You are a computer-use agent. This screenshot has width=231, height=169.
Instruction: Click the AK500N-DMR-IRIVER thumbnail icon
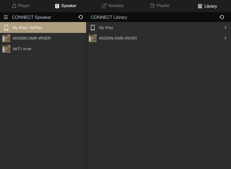click(6, 38)
